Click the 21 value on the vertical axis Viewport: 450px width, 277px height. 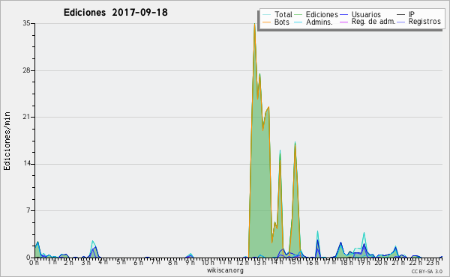coord(26,117)
